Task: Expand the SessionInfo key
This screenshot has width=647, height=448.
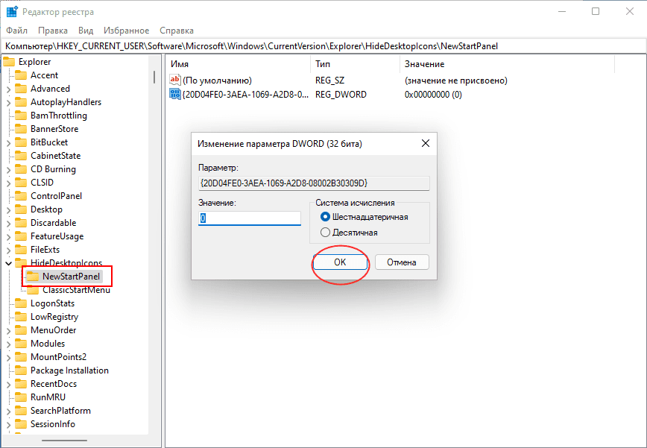Action: click(x=9, y=424)
